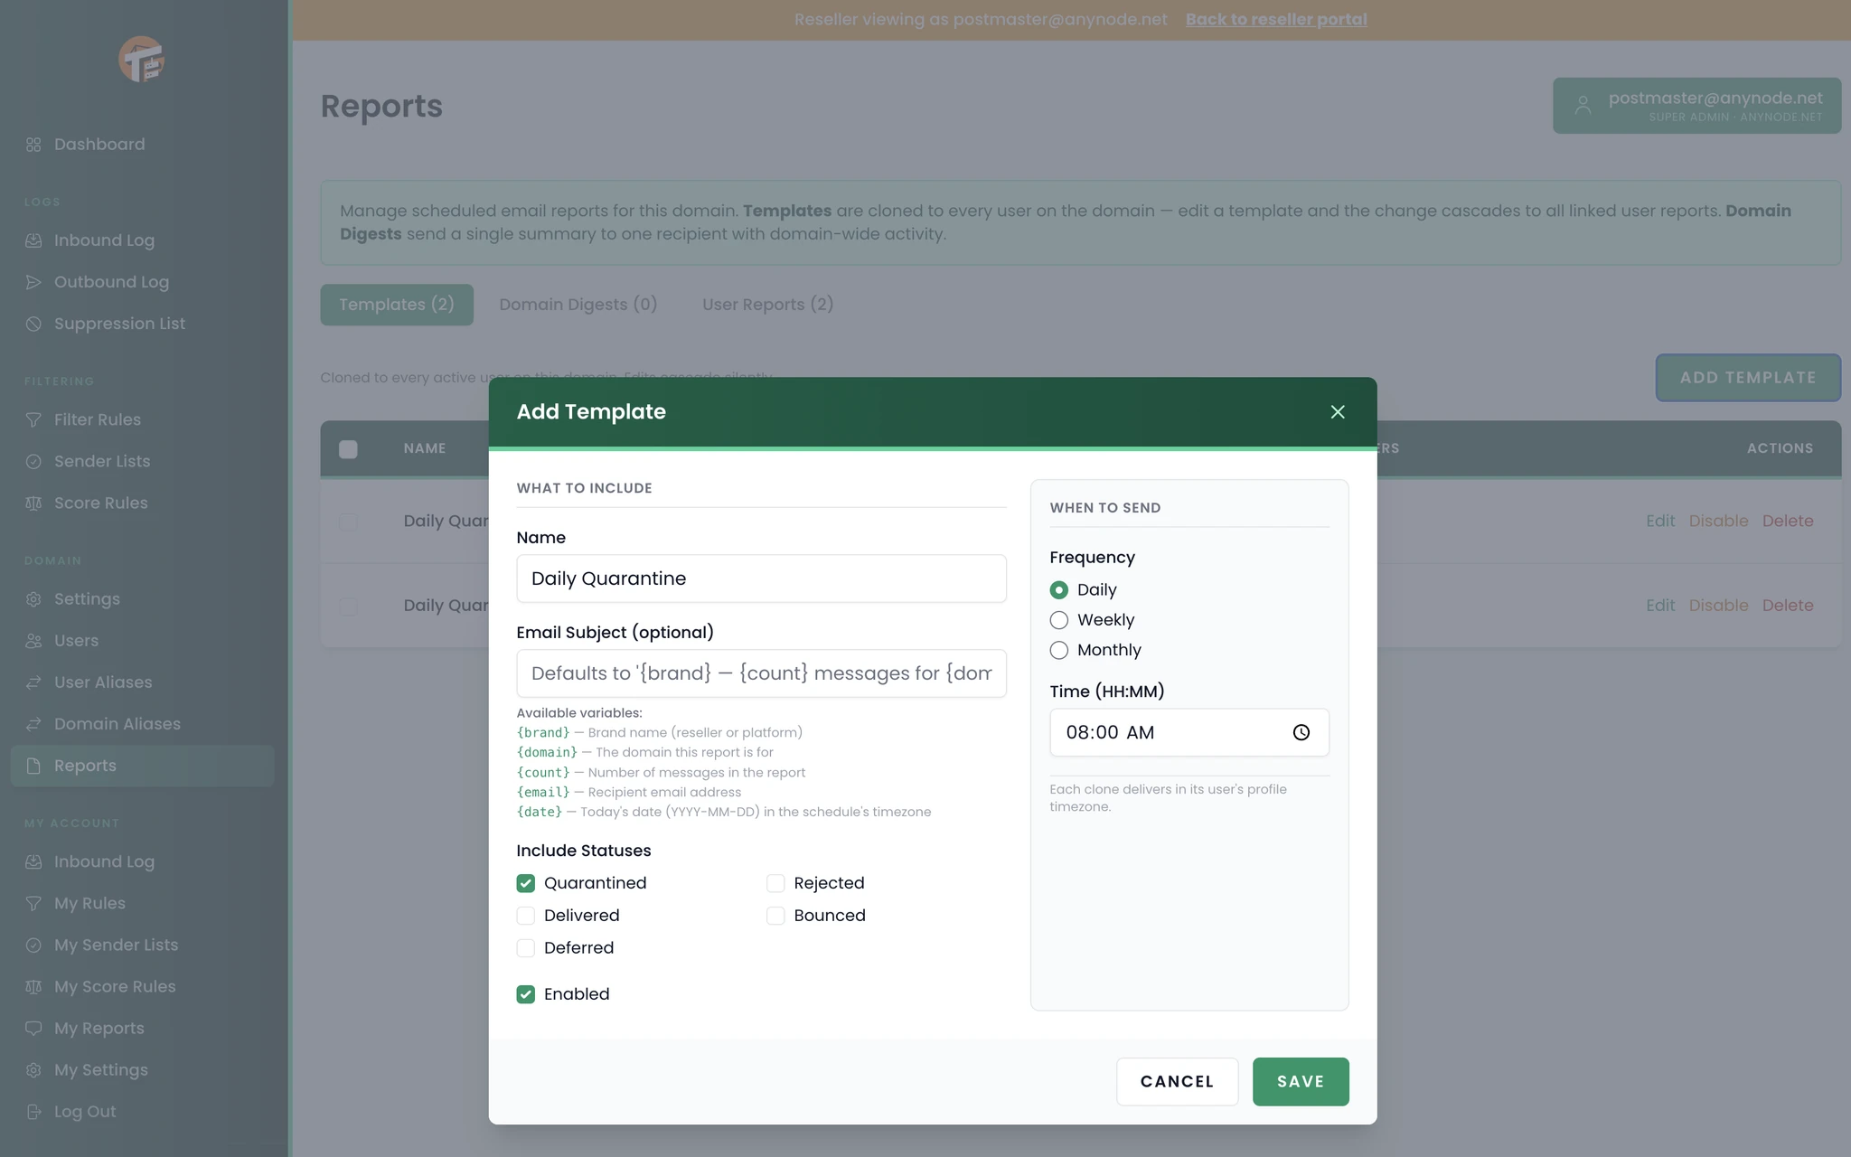Select Weekly frequency radio button
Viewport: 1851px width, 1157px height.
(1058, 620)
